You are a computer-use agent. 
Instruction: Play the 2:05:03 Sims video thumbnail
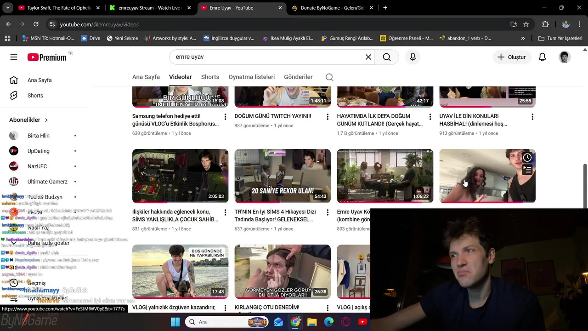tap(180, 176)
